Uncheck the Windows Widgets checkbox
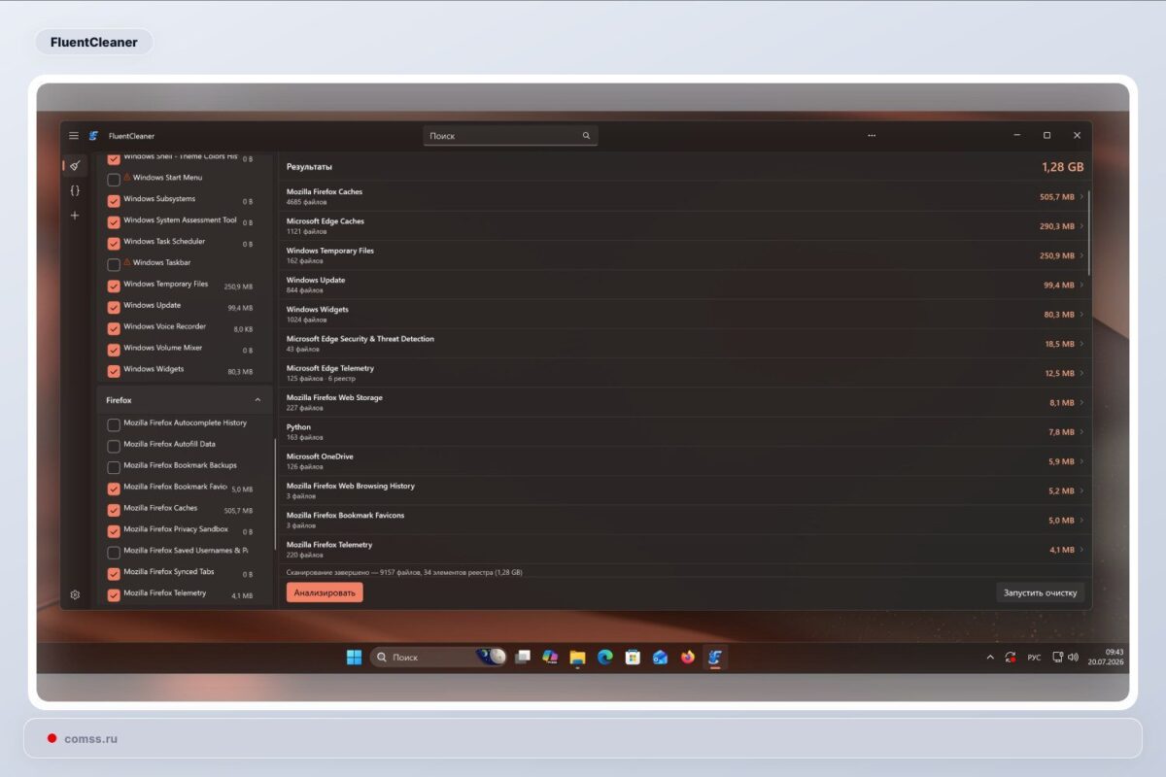Image resolution: width=1166 pixels, height=777 pixels. (114, 371)
